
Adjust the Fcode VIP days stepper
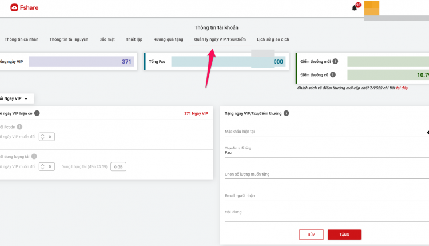(x=47, y=137)
